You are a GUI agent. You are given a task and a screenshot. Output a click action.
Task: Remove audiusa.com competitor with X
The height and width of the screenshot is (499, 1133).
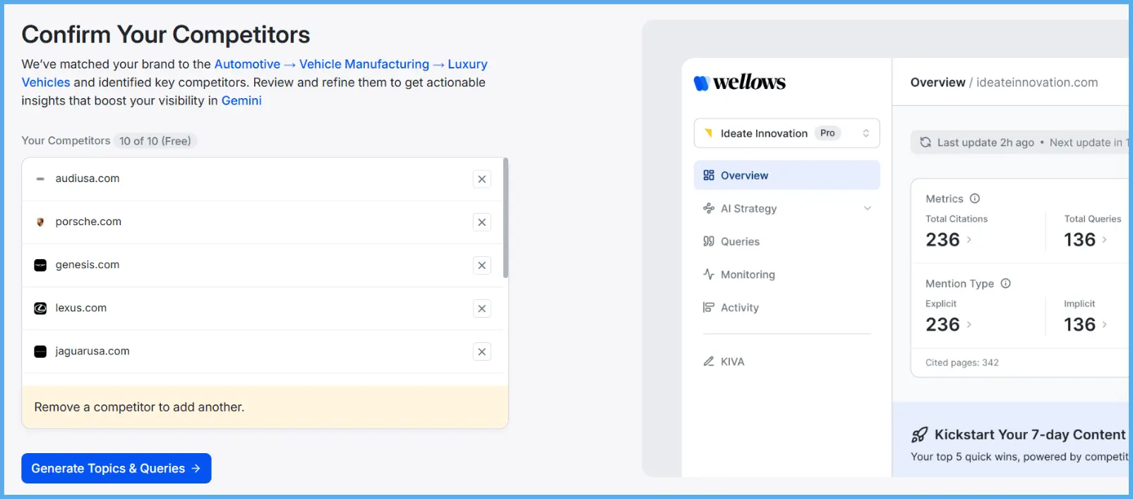[481, 179]
